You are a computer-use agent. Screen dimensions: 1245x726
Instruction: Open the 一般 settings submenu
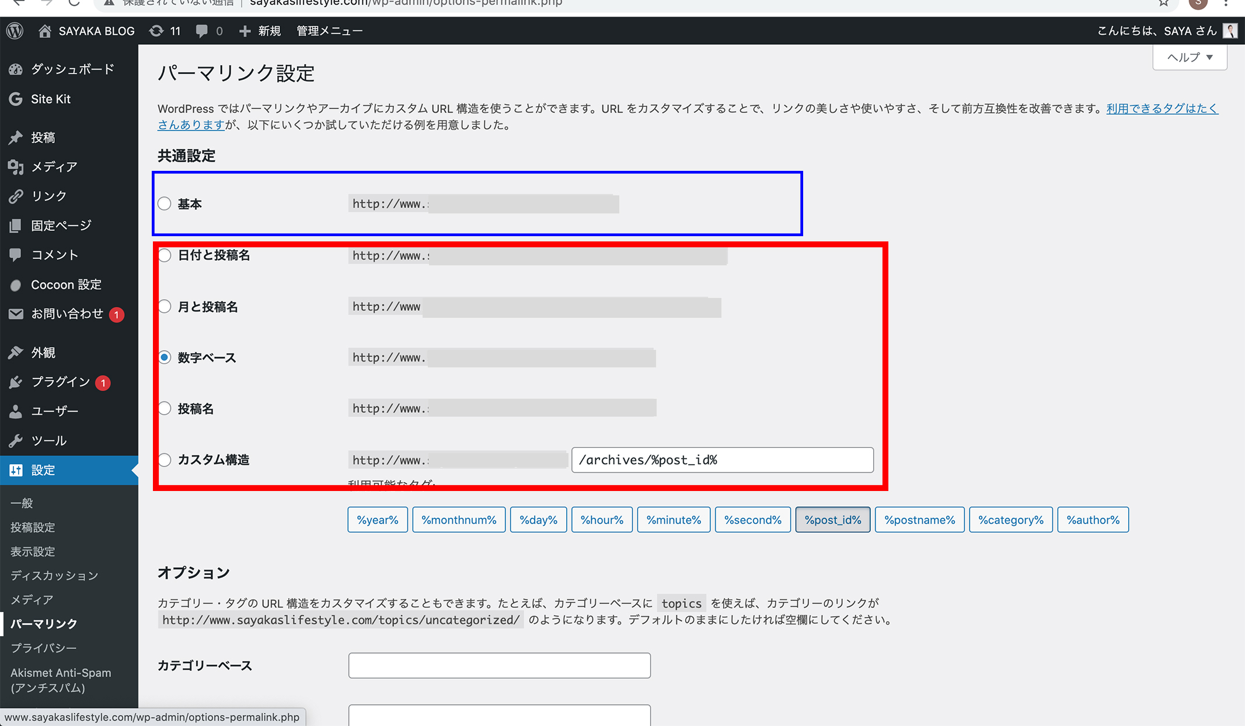[x=22, y=503]
